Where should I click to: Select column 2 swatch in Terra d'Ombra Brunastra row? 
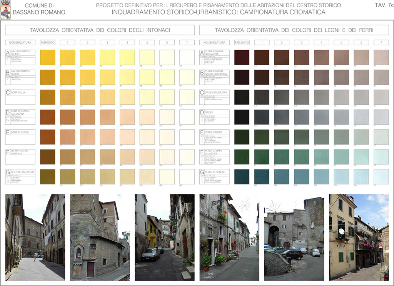coord(282,57)
